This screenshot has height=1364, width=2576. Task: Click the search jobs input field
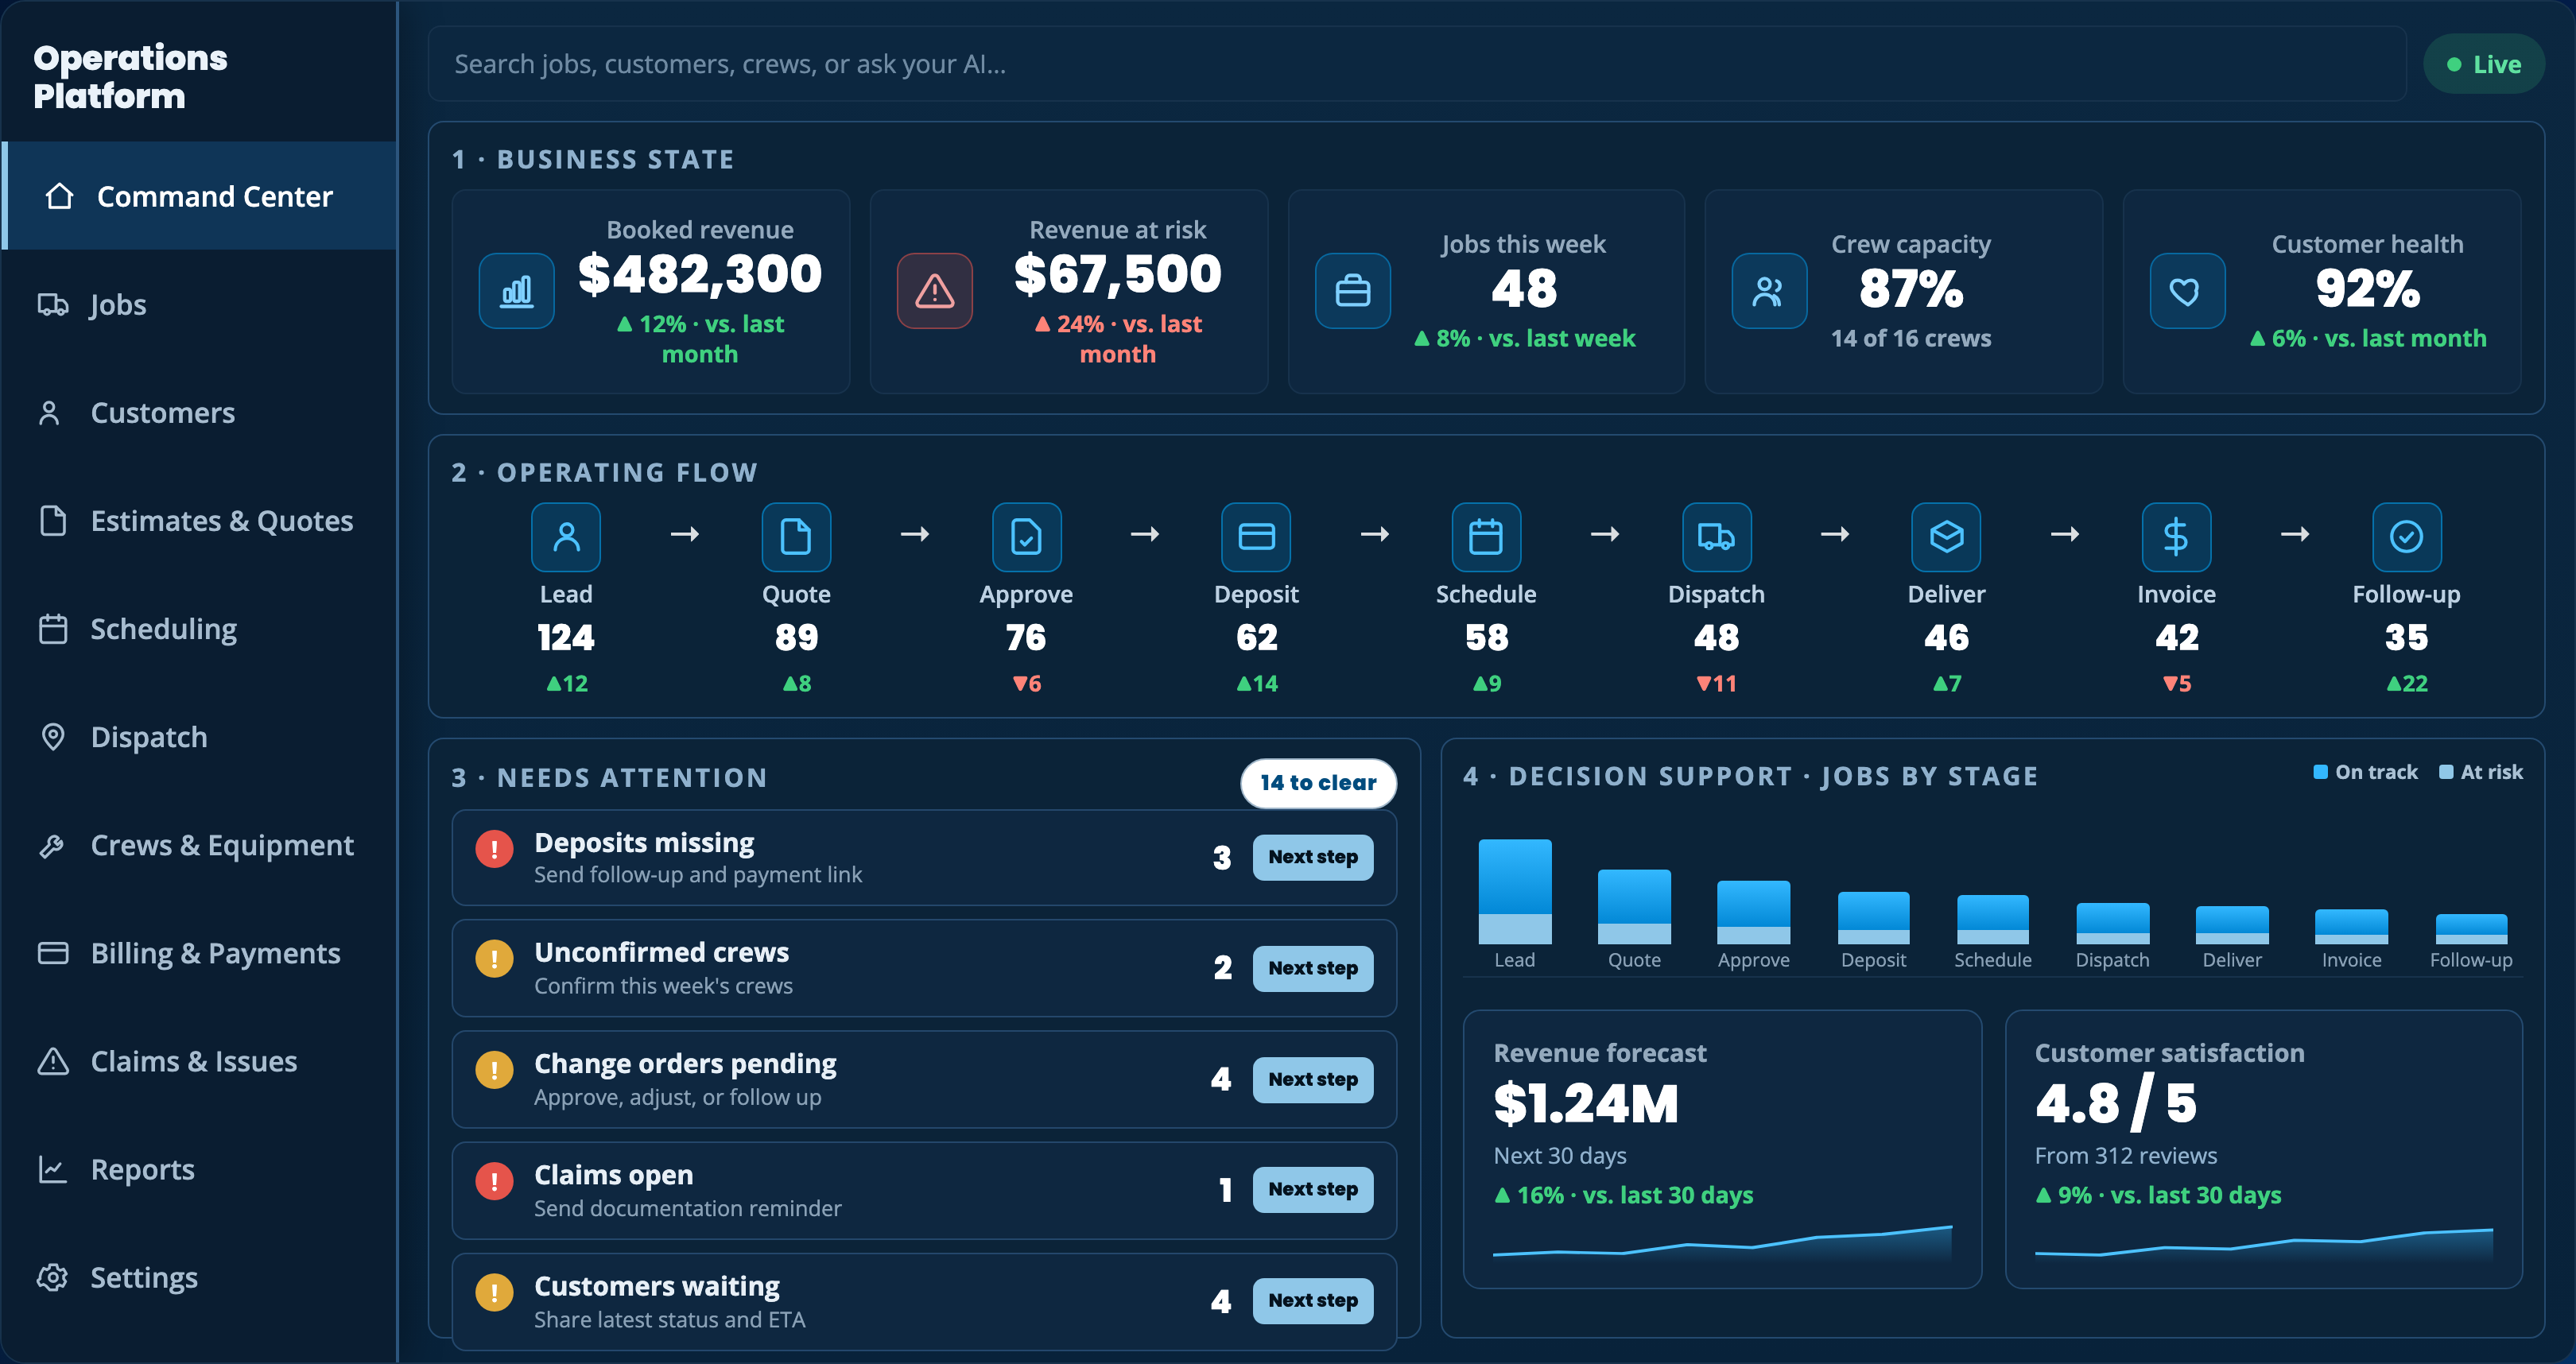1417,64
